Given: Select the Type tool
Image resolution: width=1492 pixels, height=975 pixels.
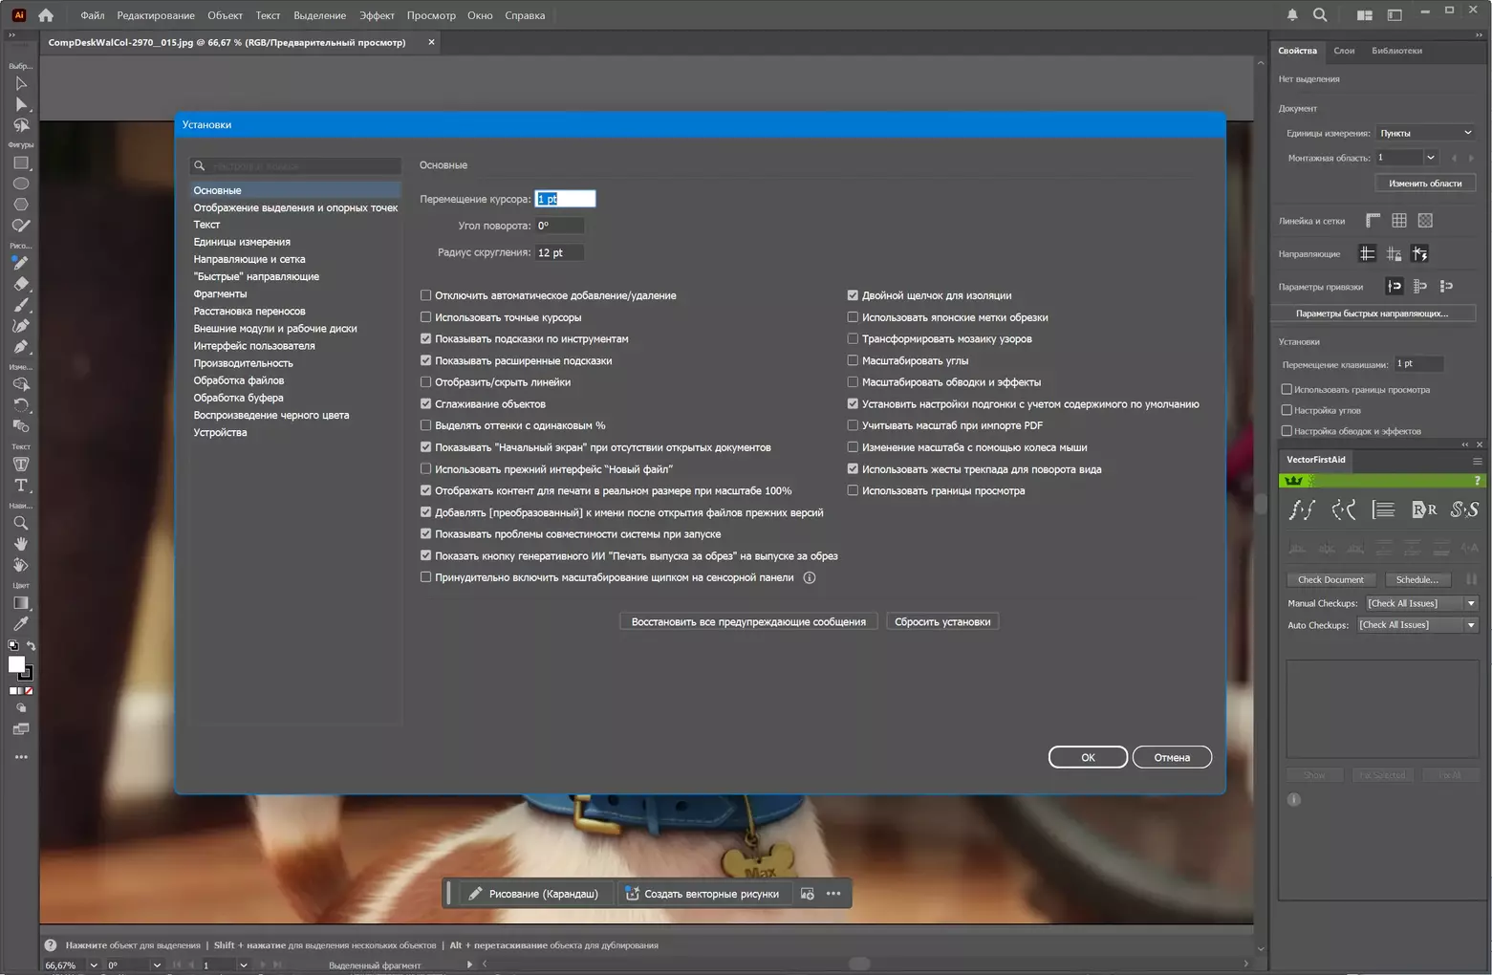Looking at the screenshot, I should 20,486.
